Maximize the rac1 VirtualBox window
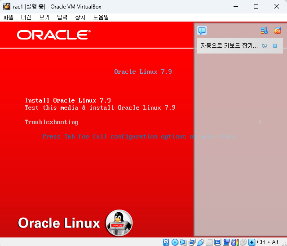Screen dimensions: 287x246 tap(256, 7)
